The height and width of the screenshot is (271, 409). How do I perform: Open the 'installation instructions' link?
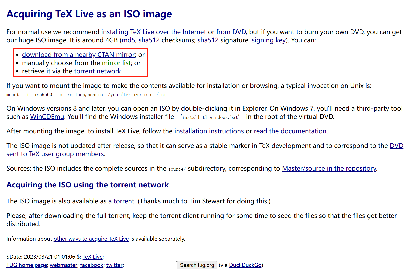pyautogui.click(x=209, y=131)
